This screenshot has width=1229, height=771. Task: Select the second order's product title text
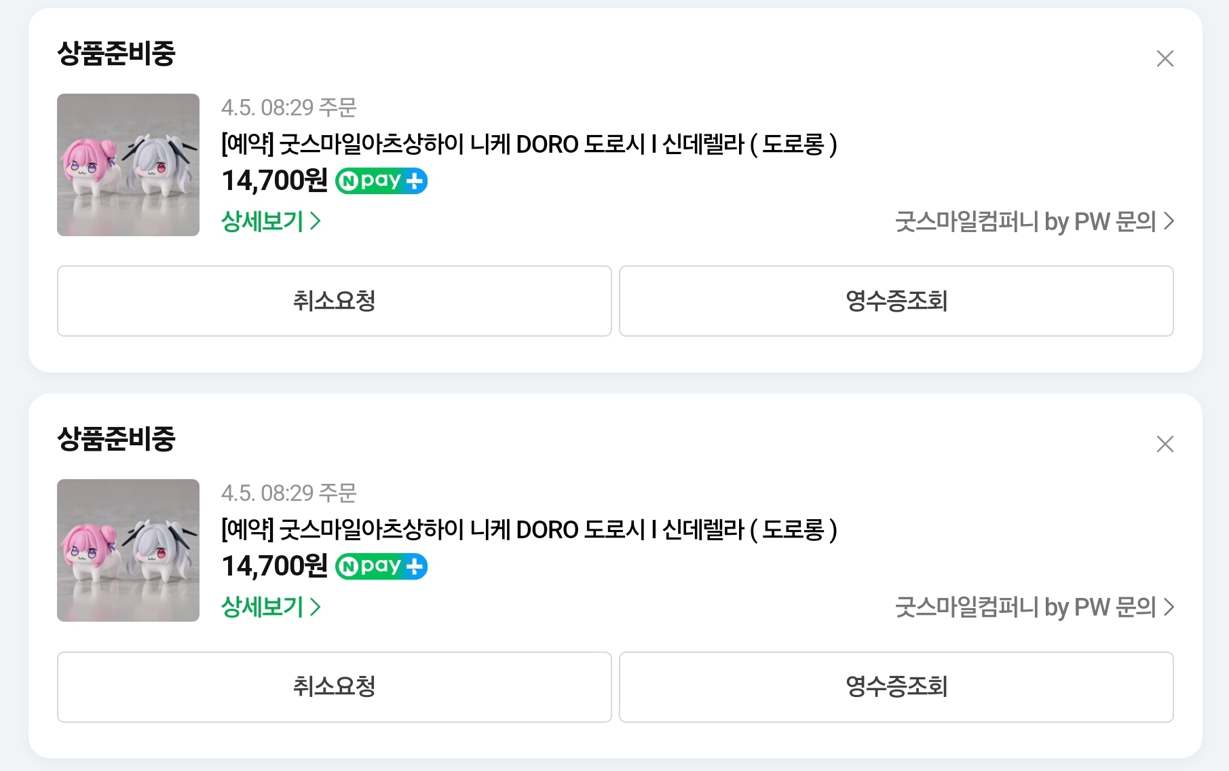coord(529,529)
